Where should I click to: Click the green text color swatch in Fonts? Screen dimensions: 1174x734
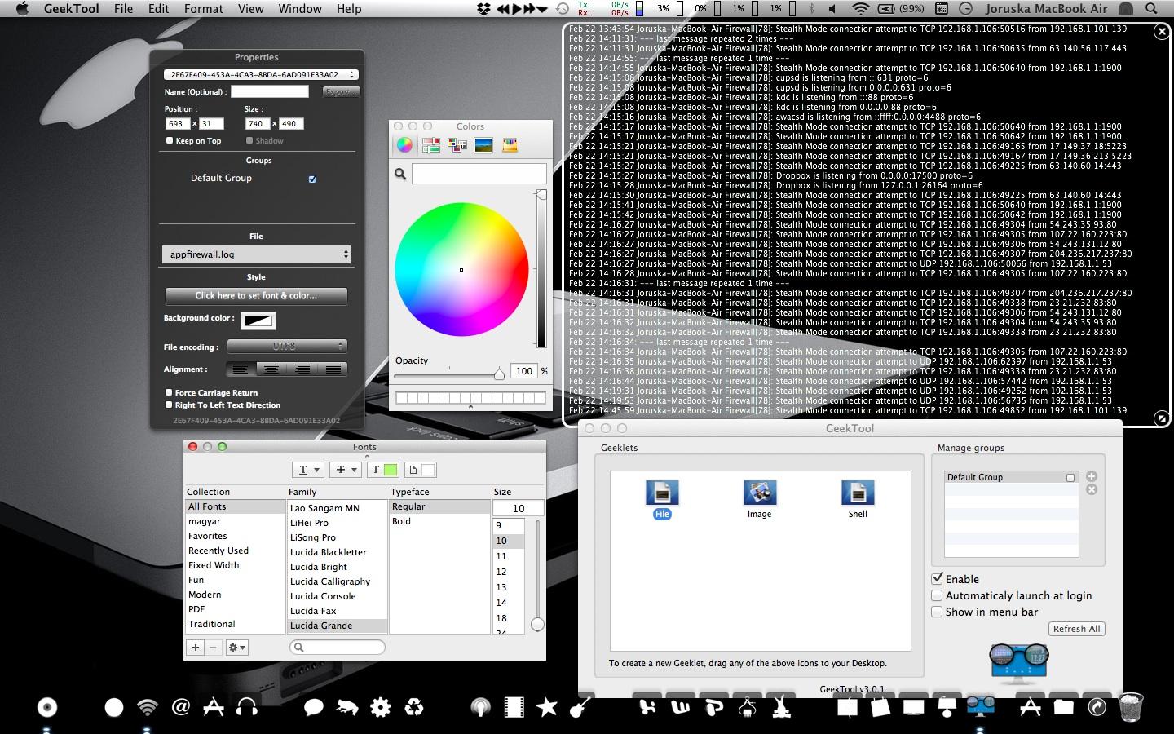click(x=391, y=470)
